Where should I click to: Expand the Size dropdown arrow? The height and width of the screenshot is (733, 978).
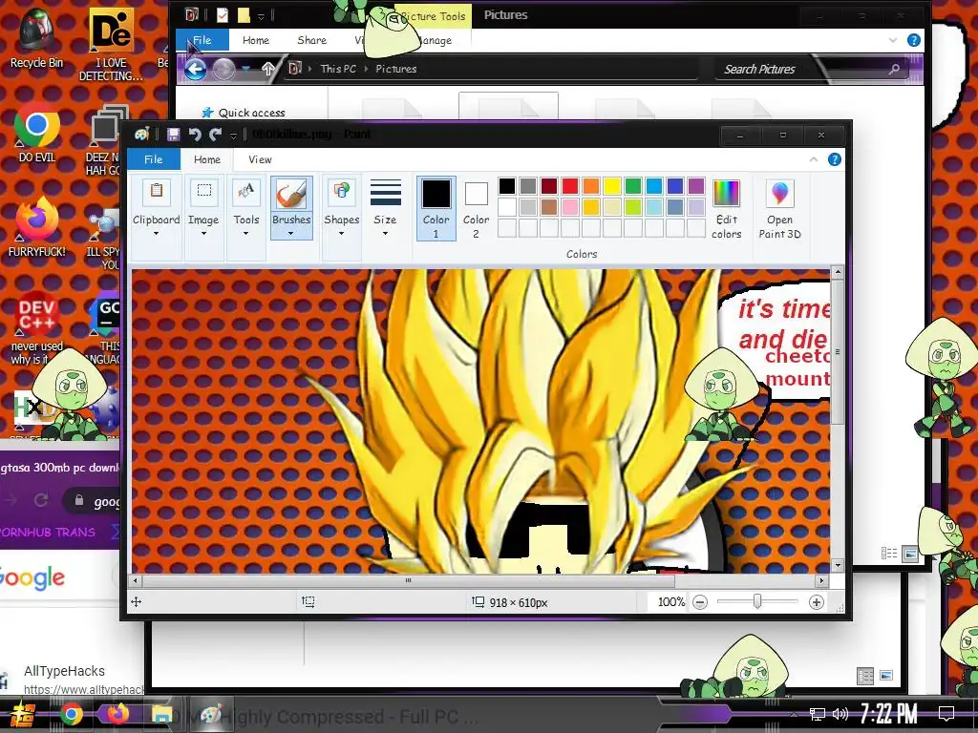coord(385,234)
